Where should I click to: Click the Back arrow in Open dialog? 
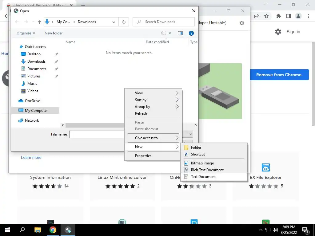tap(17, 22)
